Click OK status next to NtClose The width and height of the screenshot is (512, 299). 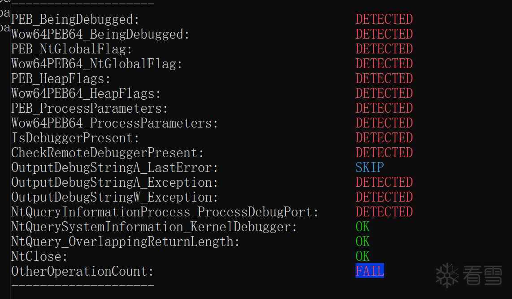pyautogui.click(x=363, y=256)
